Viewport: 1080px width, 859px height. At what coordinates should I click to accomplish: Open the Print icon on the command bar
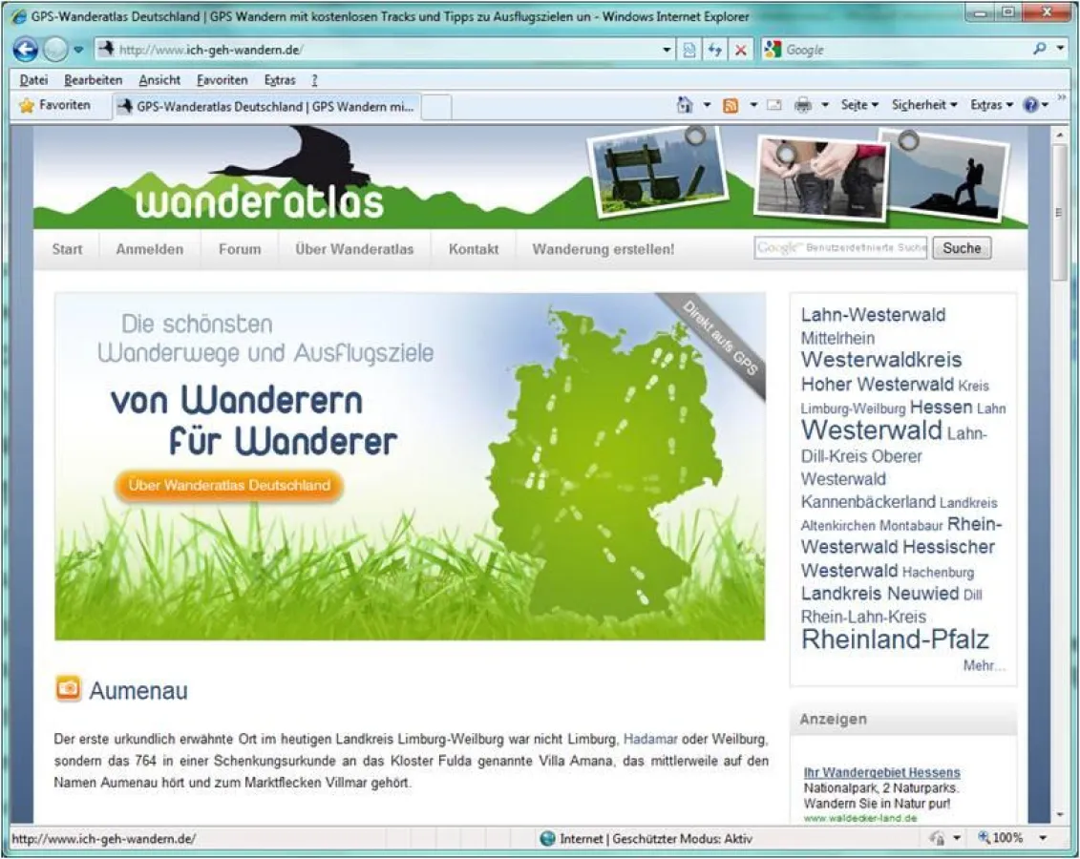(x=803, y=105)
